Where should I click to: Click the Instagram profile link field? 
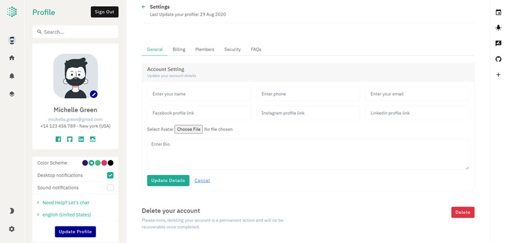pos(308,113)
